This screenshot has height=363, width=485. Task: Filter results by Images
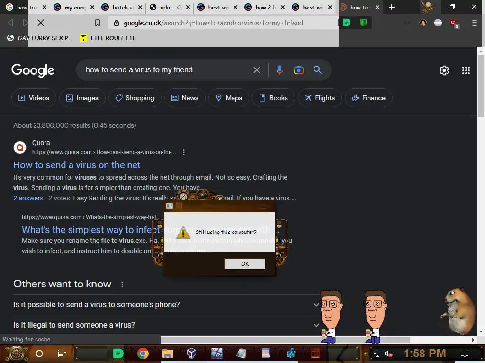click(82, 98)
